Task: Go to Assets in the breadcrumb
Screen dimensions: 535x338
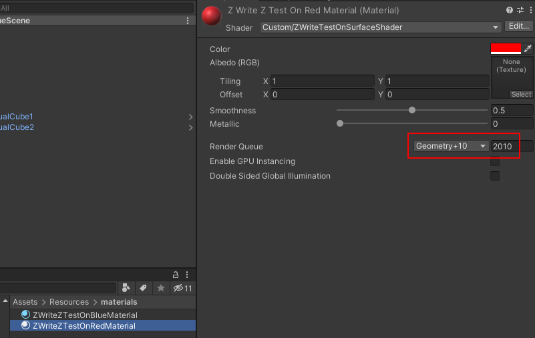Action: point(25,302)
